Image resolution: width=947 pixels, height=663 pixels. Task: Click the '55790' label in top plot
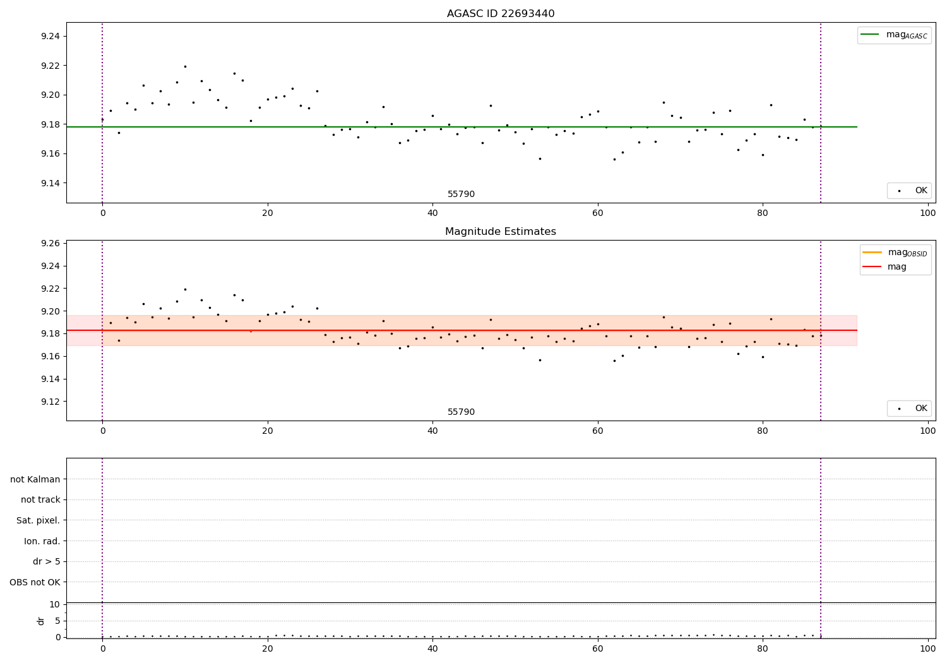pos(461,194)
